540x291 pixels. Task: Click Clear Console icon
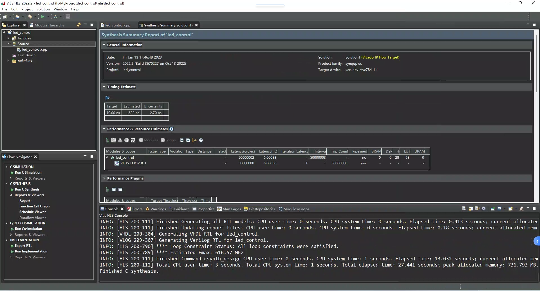[x=464, y=209]
